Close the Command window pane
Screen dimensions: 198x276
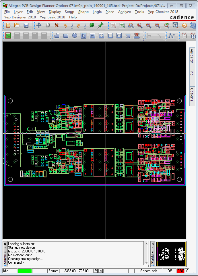tap(5, 244)
